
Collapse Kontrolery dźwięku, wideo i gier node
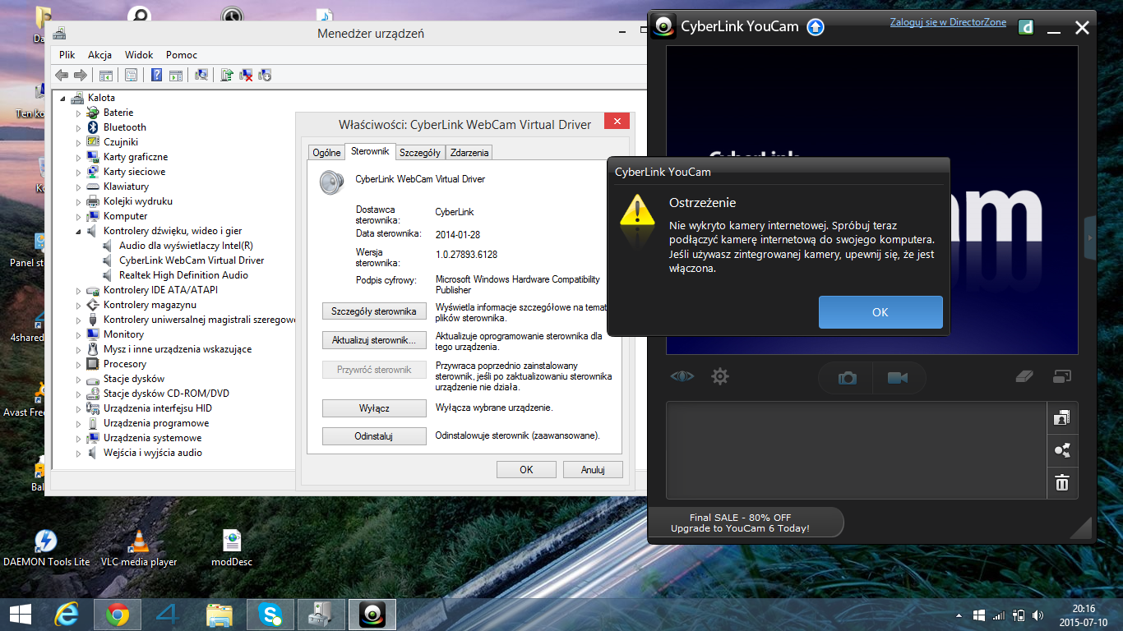point(79,231)
